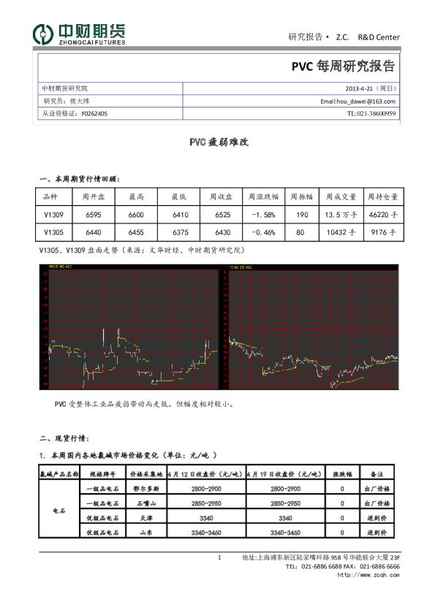Viewport: 435px width, 615px height.
Task: Click the section heading '一、本周期货行情回顾'
Action: pos(80,179)
